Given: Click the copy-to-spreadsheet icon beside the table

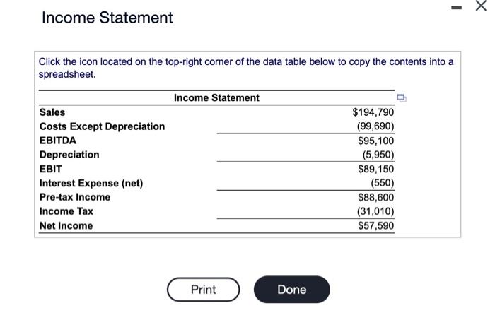Looking at the screenshot, I should [401, 98].
